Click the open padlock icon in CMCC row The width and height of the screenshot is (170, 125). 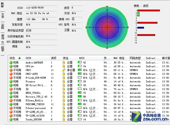click(63, 70)
